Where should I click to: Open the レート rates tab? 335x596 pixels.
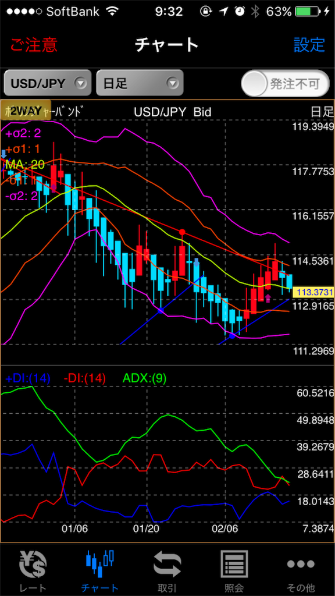[33, 570]
